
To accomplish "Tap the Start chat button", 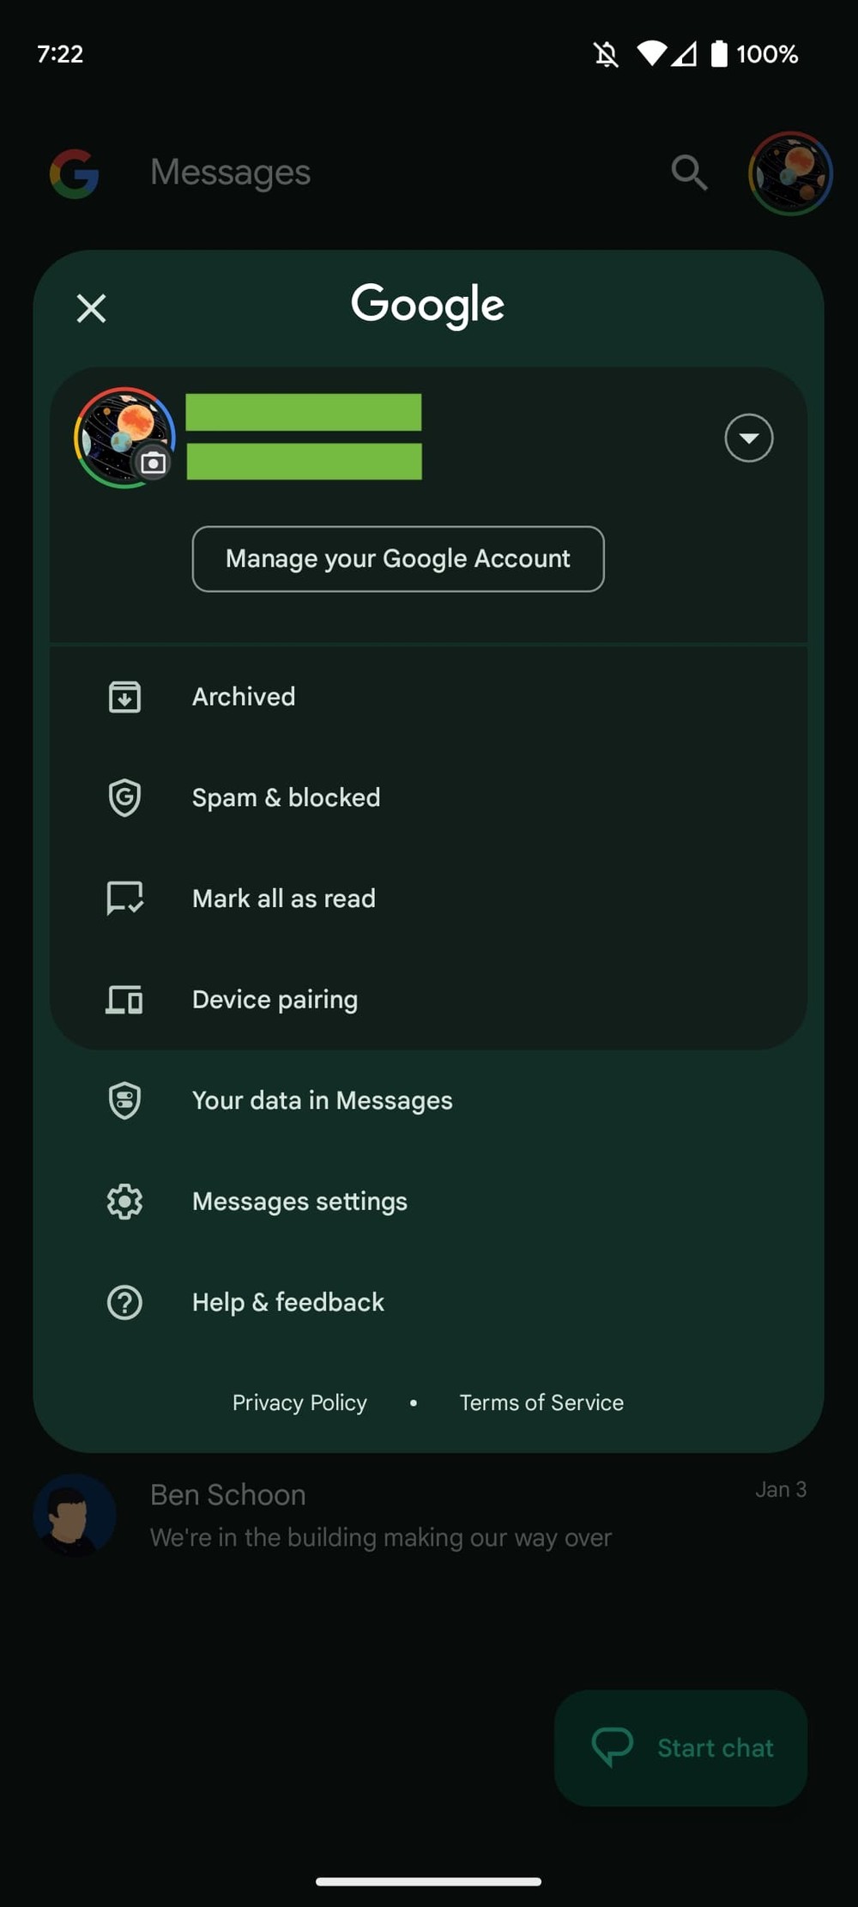I will point(680,1748).
